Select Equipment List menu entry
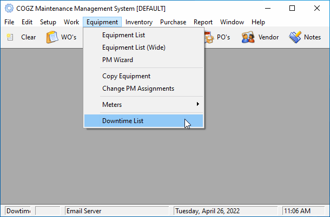The width and height of the screenshot is (330, 217). tap(143, 35)
